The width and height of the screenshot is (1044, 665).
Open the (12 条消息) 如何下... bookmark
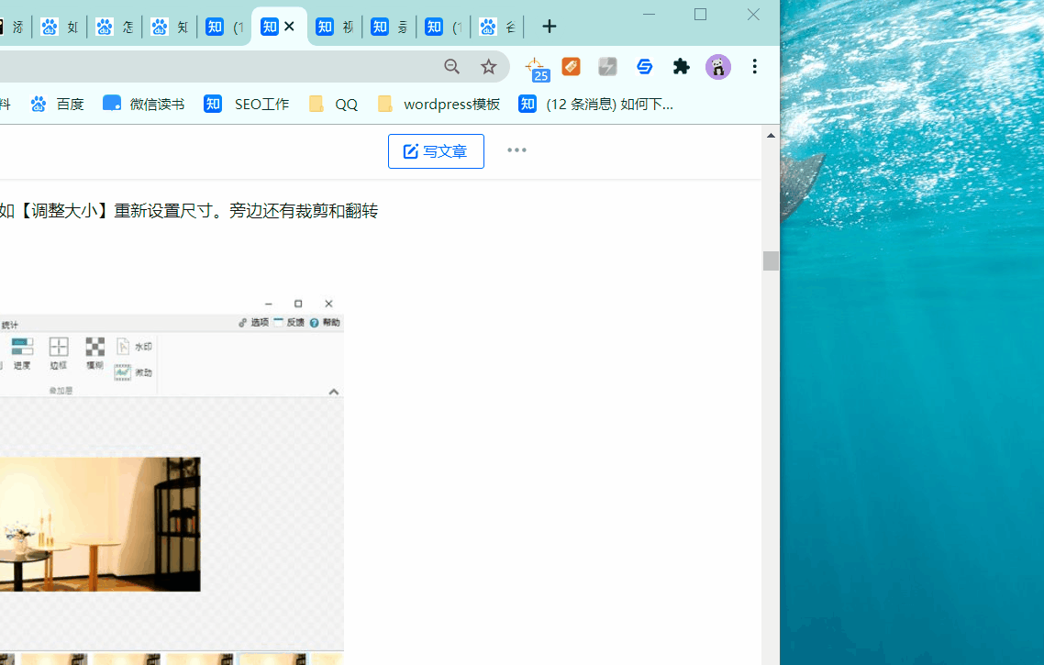596,104
